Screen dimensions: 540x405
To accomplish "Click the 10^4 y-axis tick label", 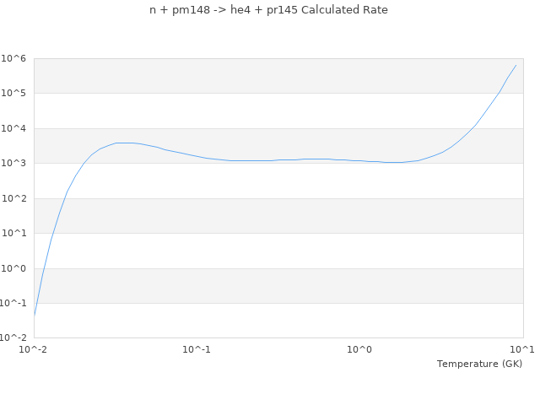I will (x=13, y=128).
